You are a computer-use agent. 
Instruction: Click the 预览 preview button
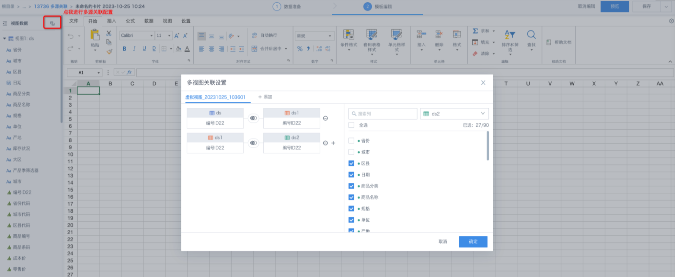[x=615, y=6]
